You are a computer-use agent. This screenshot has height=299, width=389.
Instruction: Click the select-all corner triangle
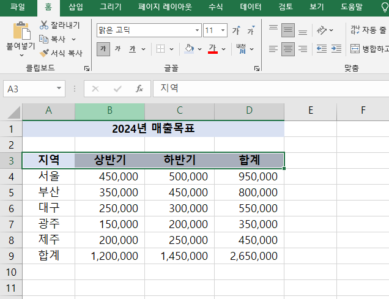tap(14, 112)
